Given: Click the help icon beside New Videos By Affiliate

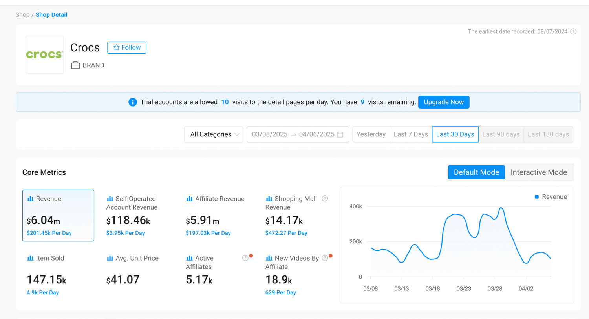Looking at the screenshot, I should pos(325,258).
